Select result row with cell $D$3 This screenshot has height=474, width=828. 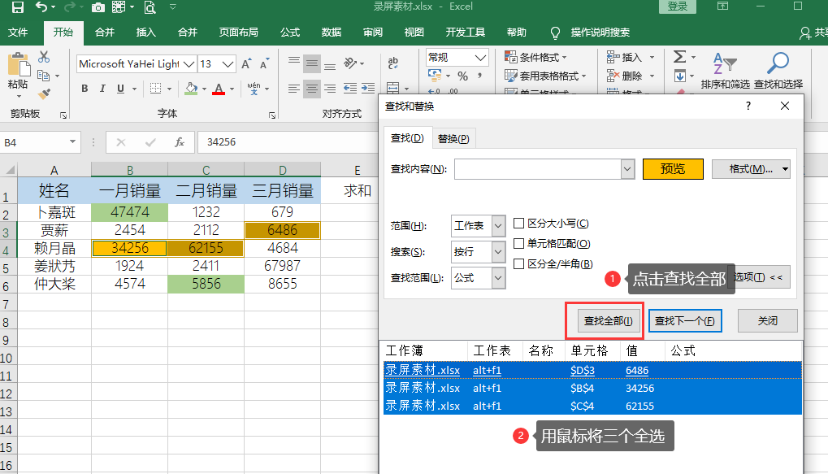(x=592, y=371)
